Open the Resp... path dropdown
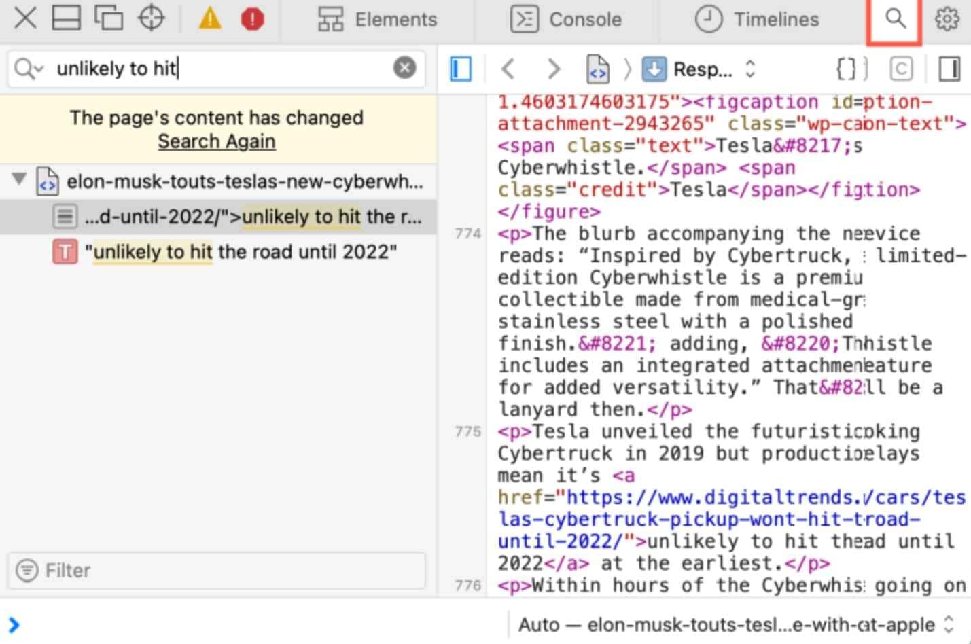 click(x=700, y=69)
